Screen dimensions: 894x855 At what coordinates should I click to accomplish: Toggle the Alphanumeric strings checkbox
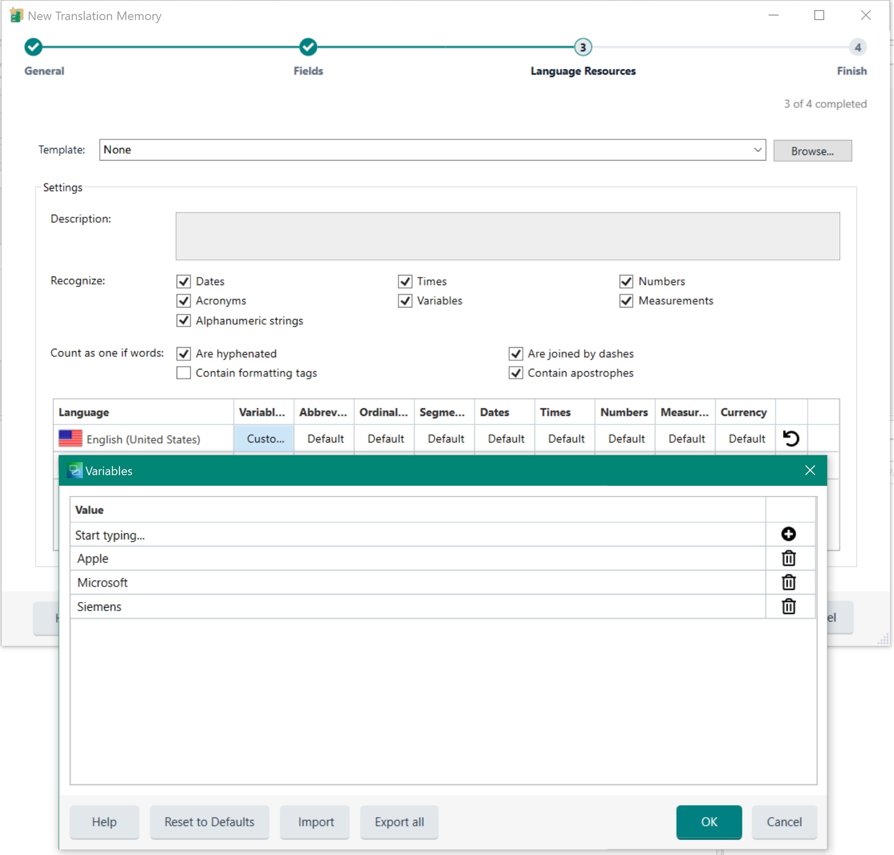pos(184,321)
